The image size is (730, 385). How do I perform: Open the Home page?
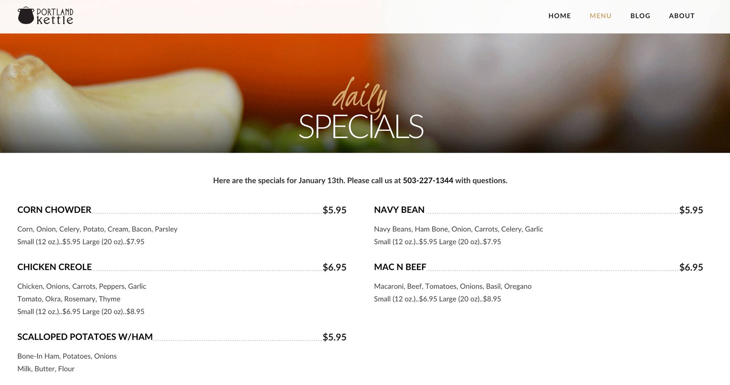559,16
